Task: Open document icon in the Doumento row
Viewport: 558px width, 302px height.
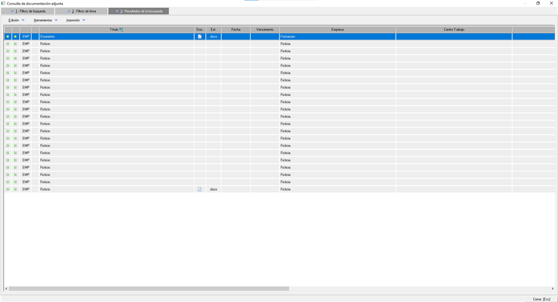Action: [x=199, y=37]
